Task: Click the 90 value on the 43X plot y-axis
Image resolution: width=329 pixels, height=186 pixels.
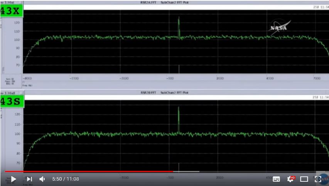Action: 18,48
